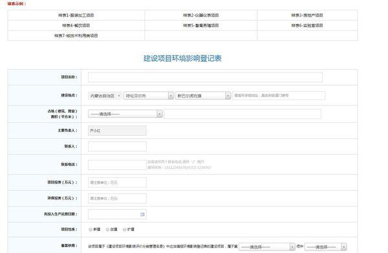Open the land area type 请选择 dropdown
Image resolution: width=388 pixels, height=253 pixels.
pyautogui.click(x=125, y=114)
